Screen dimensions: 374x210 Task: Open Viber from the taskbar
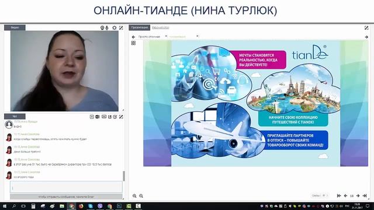point(100,206)
